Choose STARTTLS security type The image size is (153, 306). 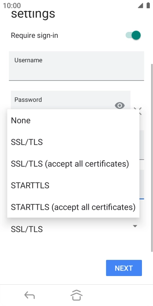(73, 185)
